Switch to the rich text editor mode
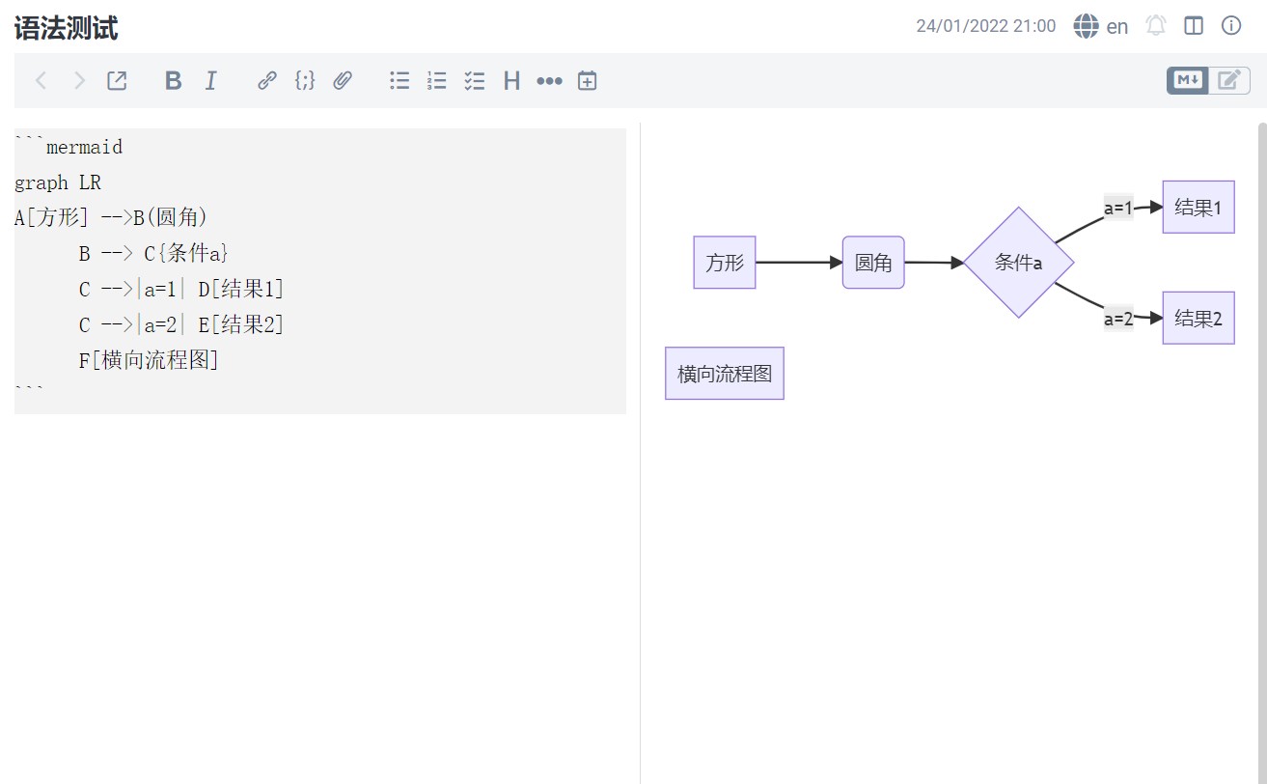This screenshot has height=784, width=1267. click(x=1229, y=81)
